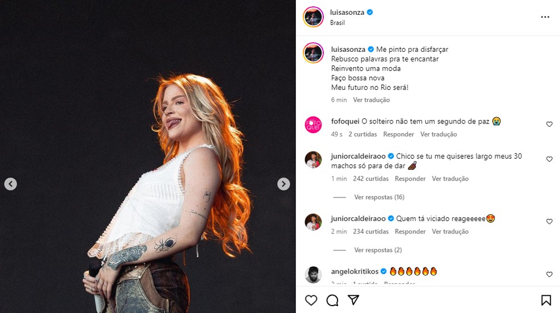Open fofoquei's pink profile picture
The image size is (560, 313).
[314, 125]
